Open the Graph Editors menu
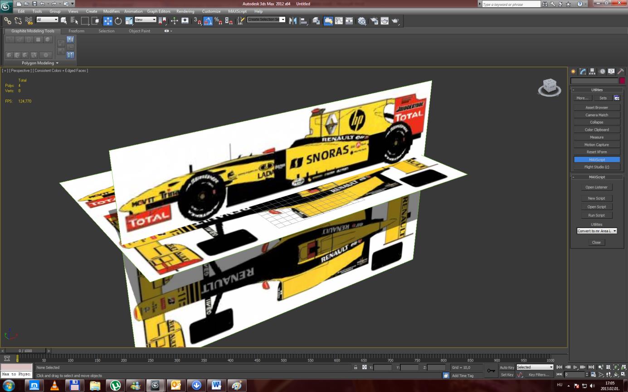Viewport: 628px width, 392px height. click(159, 11)
